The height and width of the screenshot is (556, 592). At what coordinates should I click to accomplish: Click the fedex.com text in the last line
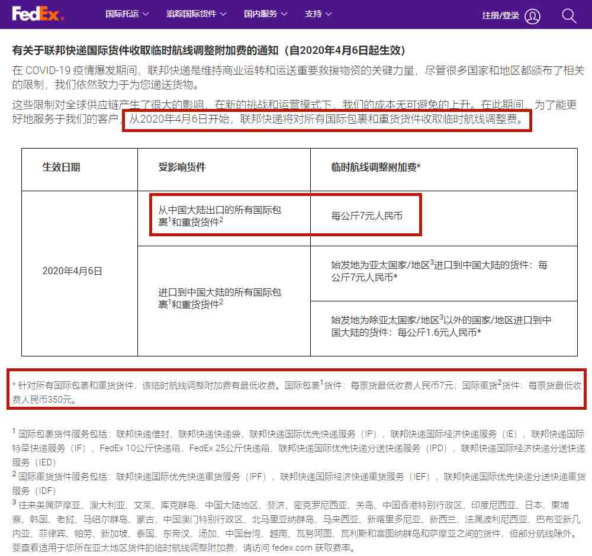[292, 548]
